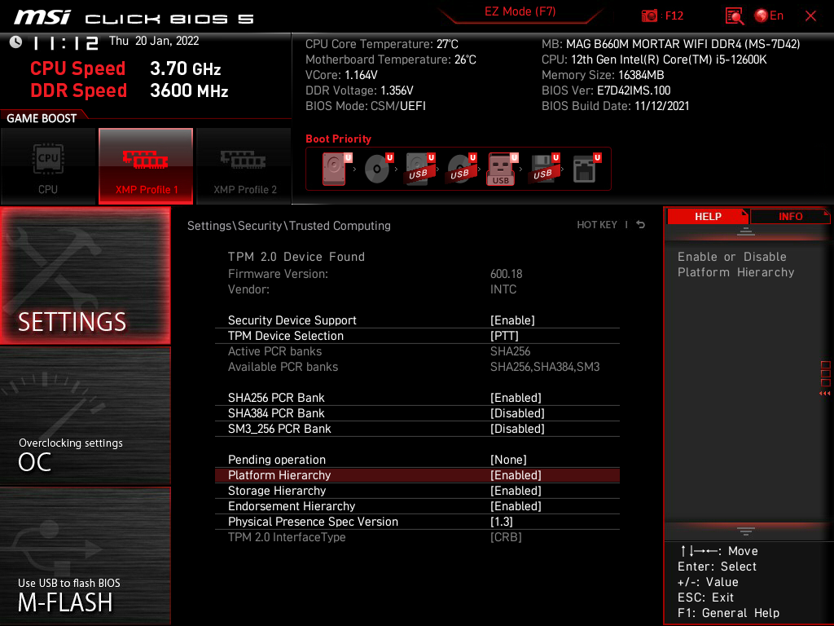The height and width of the screenshot is (626, 834).
Task: Select the highlighted USB key boot icon
Action: point(502,169)
